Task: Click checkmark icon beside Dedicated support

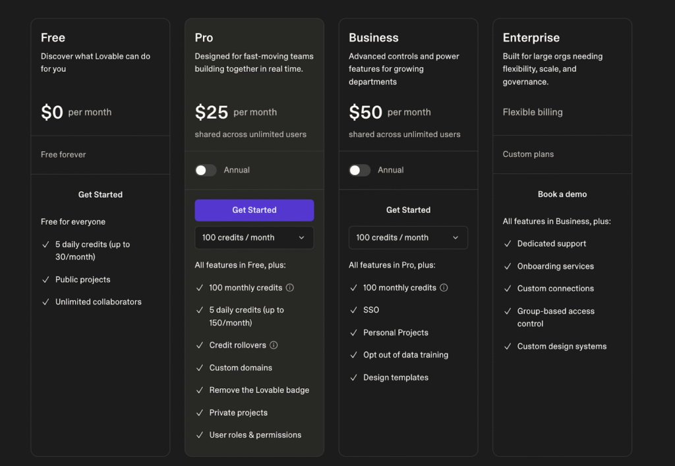Action: [508, 244]
